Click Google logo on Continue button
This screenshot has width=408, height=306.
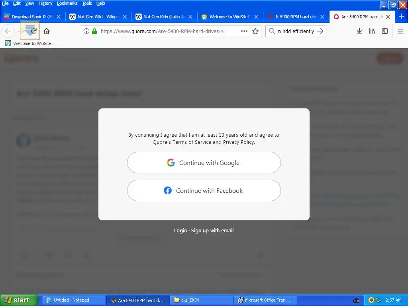pyautogui.click(x=171, y=163)
